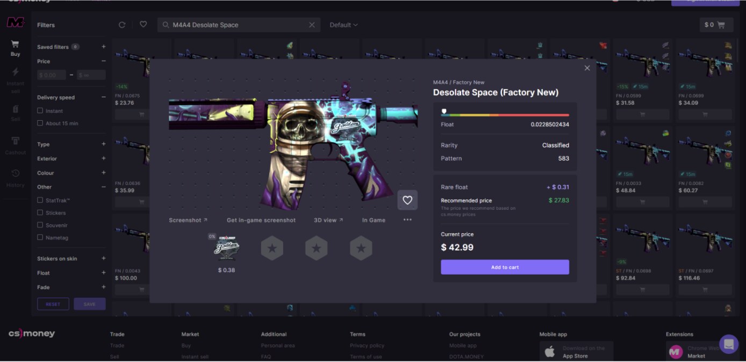Expand the Type filter
The image size is (746, 362).
click(x=103, y=144)
